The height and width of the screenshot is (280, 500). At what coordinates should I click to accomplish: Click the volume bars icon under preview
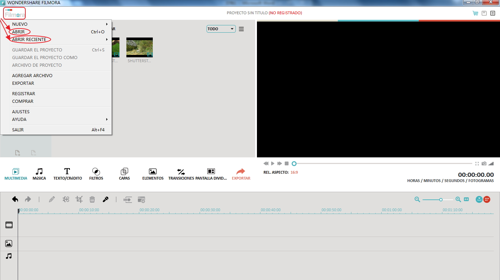[491, 163]
